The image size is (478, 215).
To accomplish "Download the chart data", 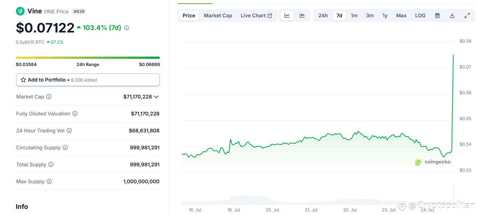I will [x=452, y=16].
